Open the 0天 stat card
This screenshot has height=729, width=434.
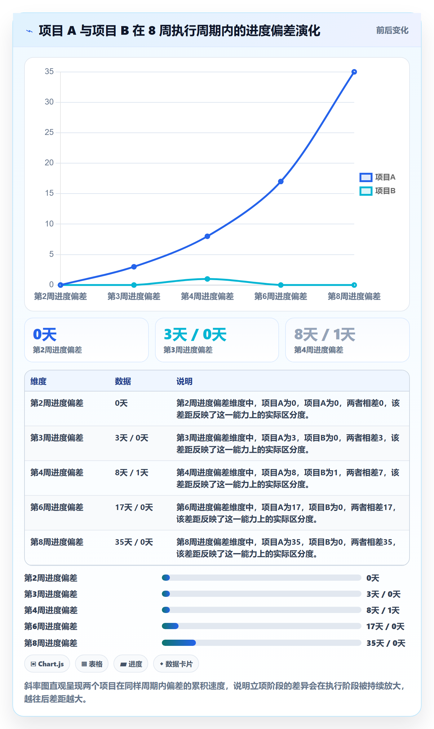point(86,340)
